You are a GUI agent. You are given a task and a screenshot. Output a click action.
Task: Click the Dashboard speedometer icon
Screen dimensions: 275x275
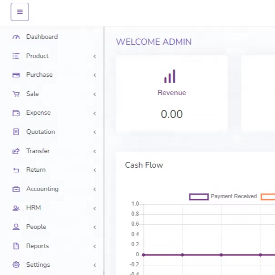click(x=16, y=37)
